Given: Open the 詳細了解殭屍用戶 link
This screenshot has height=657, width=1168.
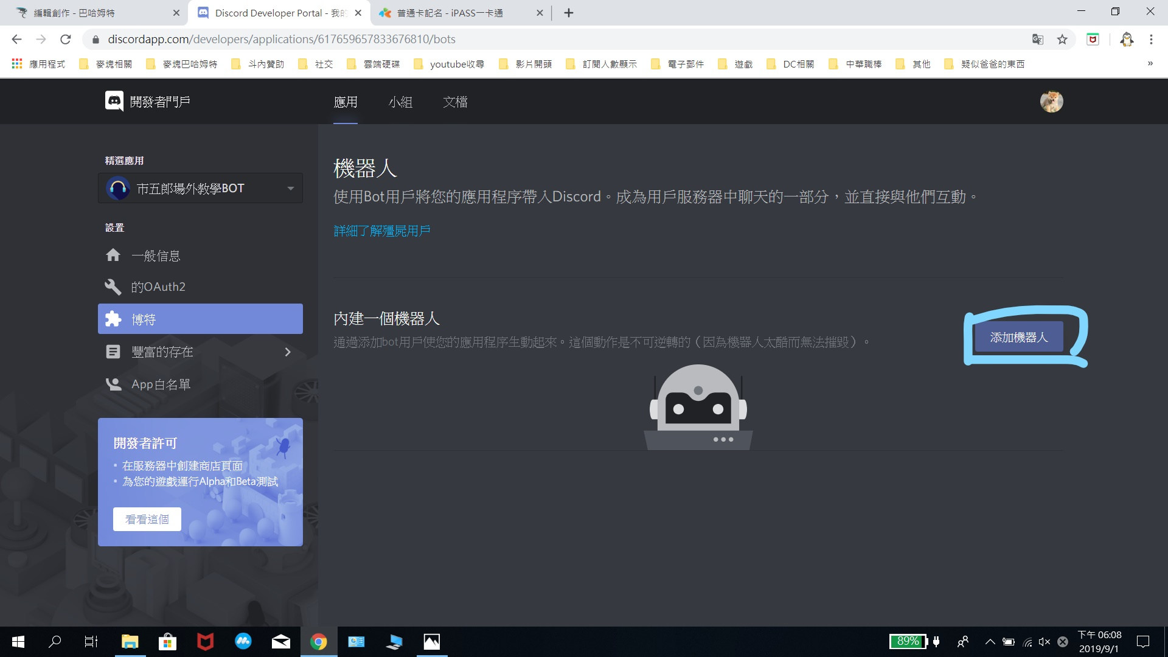Looking at the screenshot, I should pyautogui.click(x=382, y=231).
